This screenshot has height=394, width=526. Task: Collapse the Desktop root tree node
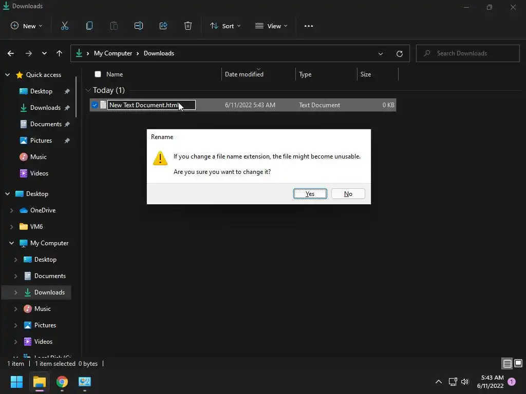7,193
